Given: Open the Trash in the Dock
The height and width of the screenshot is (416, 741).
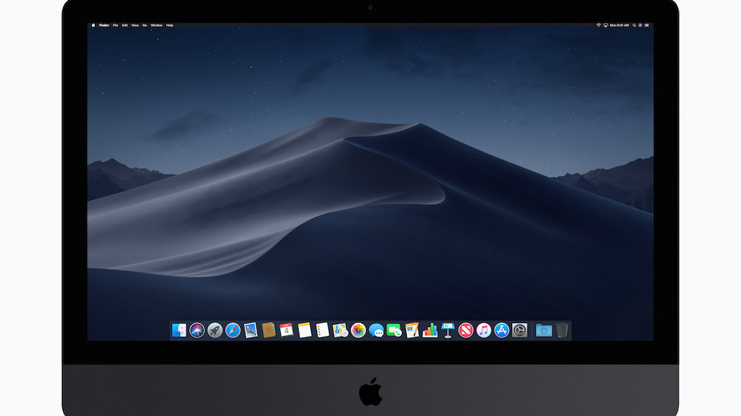Looking at the screenshot, I should (x=562, y=330).
